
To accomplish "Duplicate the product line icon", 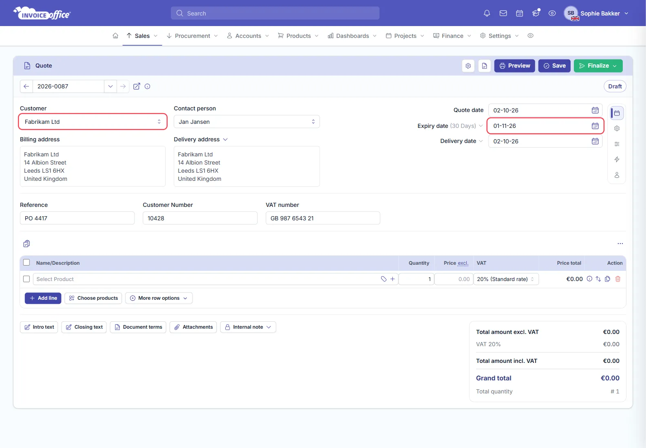I will [x=608, y=279].
